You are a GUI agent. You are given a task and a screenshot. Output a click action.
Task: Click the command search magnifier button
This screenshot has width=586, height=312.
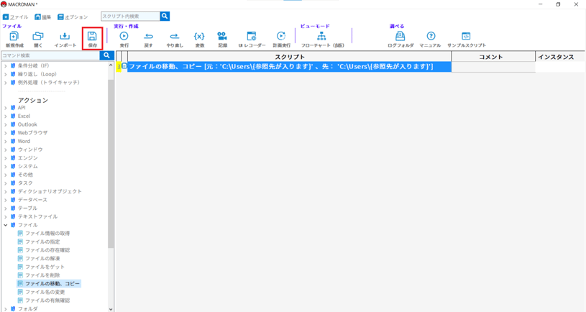click(106, 55)
